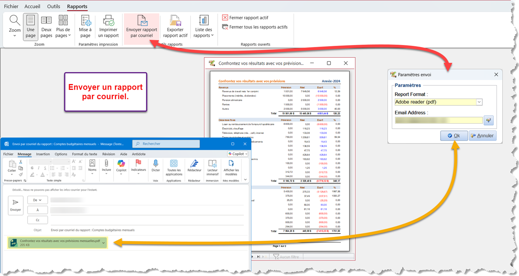Click Envoyer rapport par courriel

142,26
